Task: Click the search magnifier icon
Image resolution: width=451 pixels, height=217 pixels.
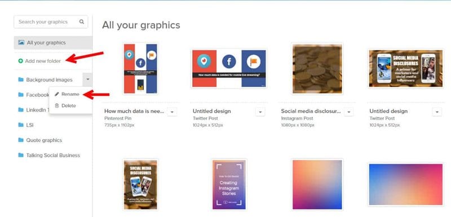Action: pos(82,21)
